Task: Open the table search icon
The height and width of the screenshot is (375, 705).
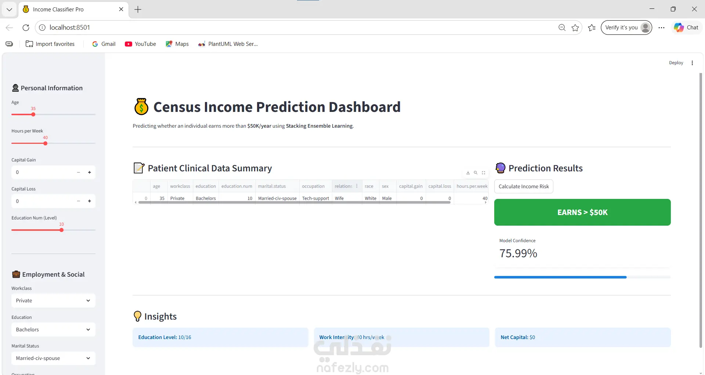Action: coord(476,173)
